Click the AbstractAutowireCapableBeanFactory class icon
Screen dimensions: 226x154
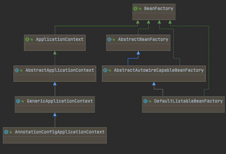point(105,70)
